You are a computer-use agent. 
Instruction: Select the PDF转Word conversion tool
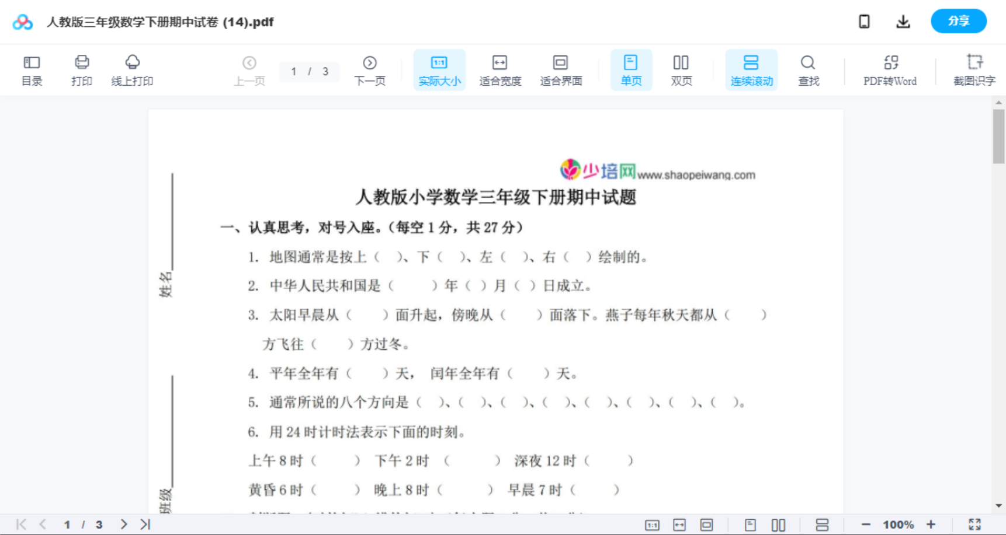coord(890,69)
